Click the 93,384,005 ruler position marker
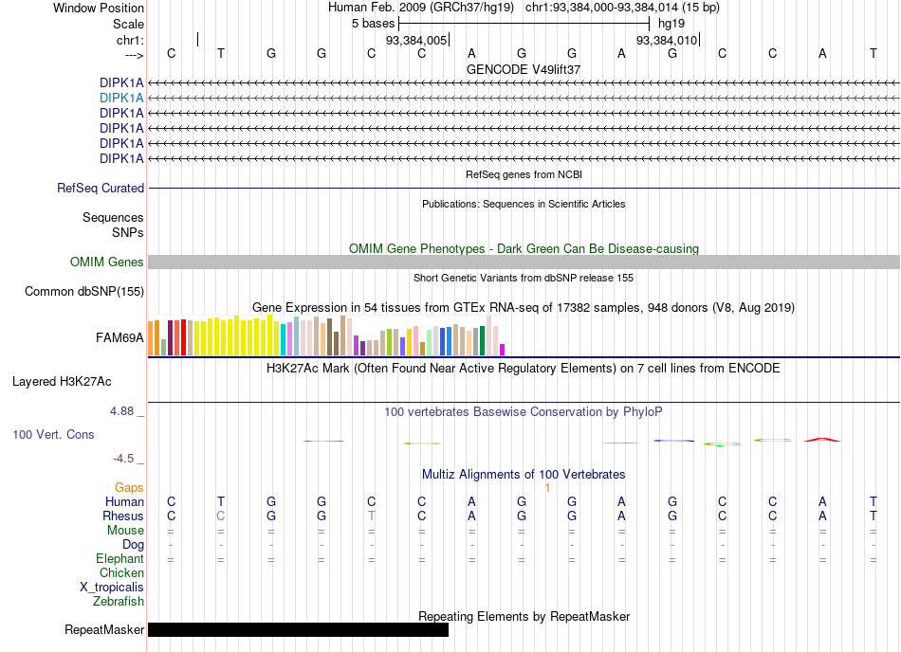This screenshot has height=652, width=901. point(417,40)
